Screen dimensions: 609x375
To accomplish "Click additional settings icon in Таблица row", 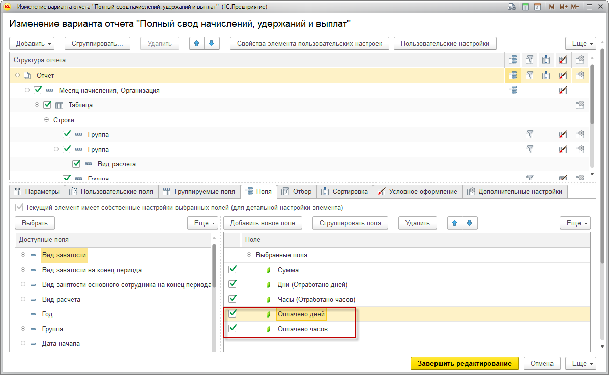I will 580,105.
